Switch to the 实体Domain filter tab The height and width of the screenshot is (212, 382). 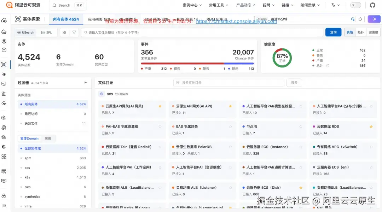pyautogui.click(x=29, y=139)
